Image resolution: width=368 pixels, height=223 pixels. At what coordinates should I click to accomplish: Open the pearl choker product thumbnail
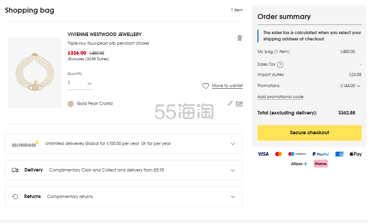tap(35, 72)
